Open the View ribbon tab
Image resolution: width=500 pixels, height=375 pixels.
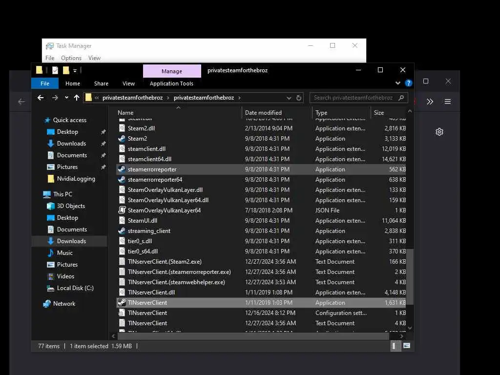click(128, 83)
